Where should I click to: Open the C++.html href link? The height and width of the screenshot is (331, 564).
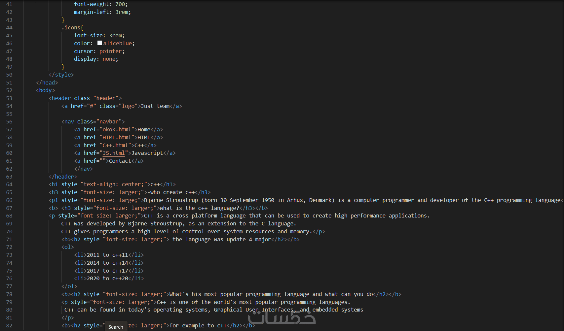[115, 146]
